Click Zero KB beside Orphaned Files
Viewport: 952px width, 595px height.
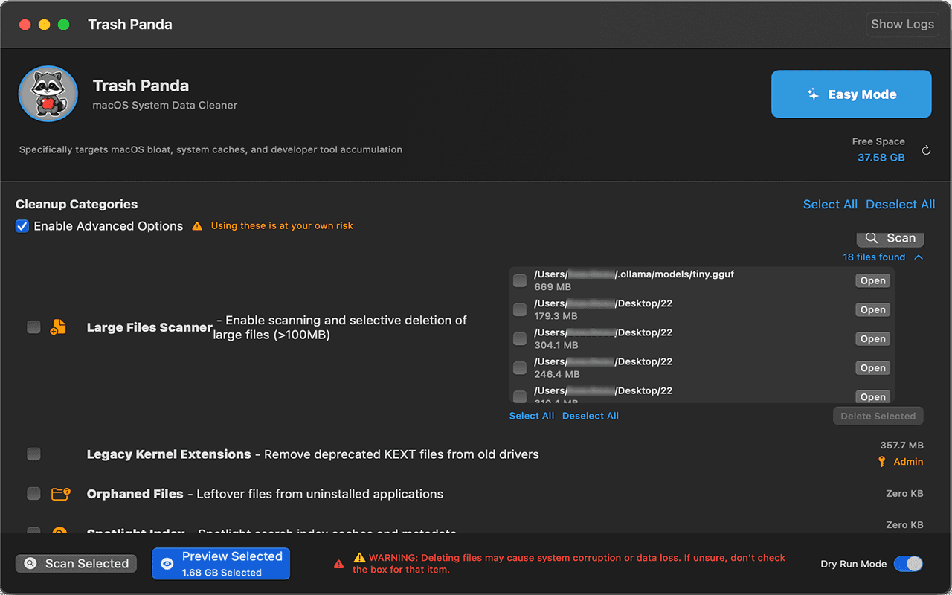click(x=904, y=494)
